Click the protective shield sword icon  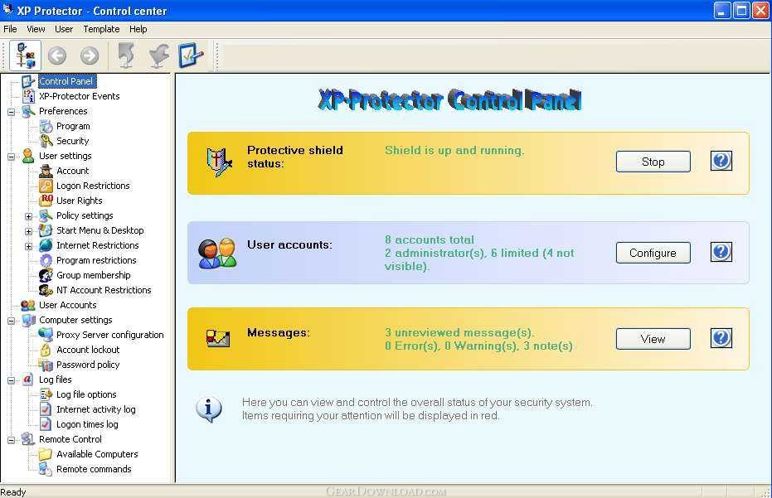[218, 162]
